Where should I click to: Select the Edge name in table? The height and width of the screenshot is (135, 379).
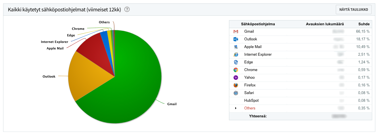249,62
